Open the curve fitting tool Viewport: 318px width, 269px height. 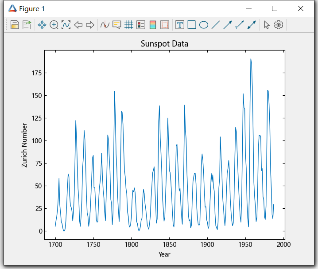[105, 25]
